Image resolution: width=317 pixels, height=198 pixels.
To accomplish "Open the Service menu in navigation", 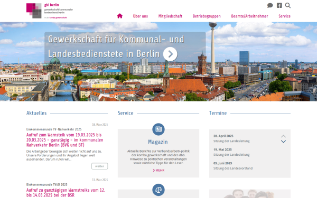I will [284, 16].
